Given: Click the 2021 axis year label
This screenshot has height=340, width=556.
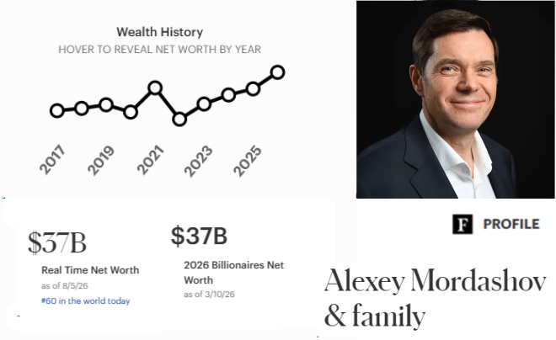Looking at the screenshot, I should click(151, 160).
